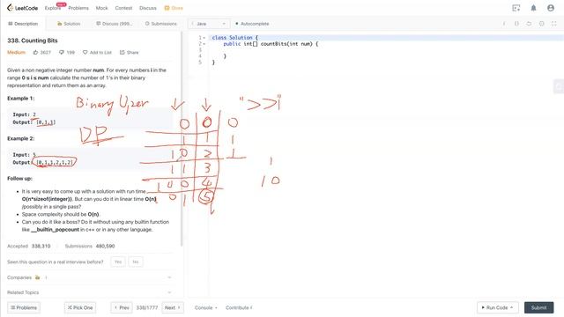Expand the Companies section
The image size is (564, 317).
[89, 277]
